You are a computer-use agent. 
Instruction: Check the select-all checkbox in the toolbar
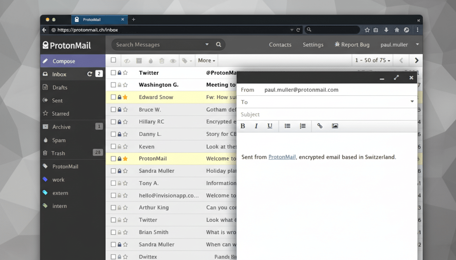point(113,60)
